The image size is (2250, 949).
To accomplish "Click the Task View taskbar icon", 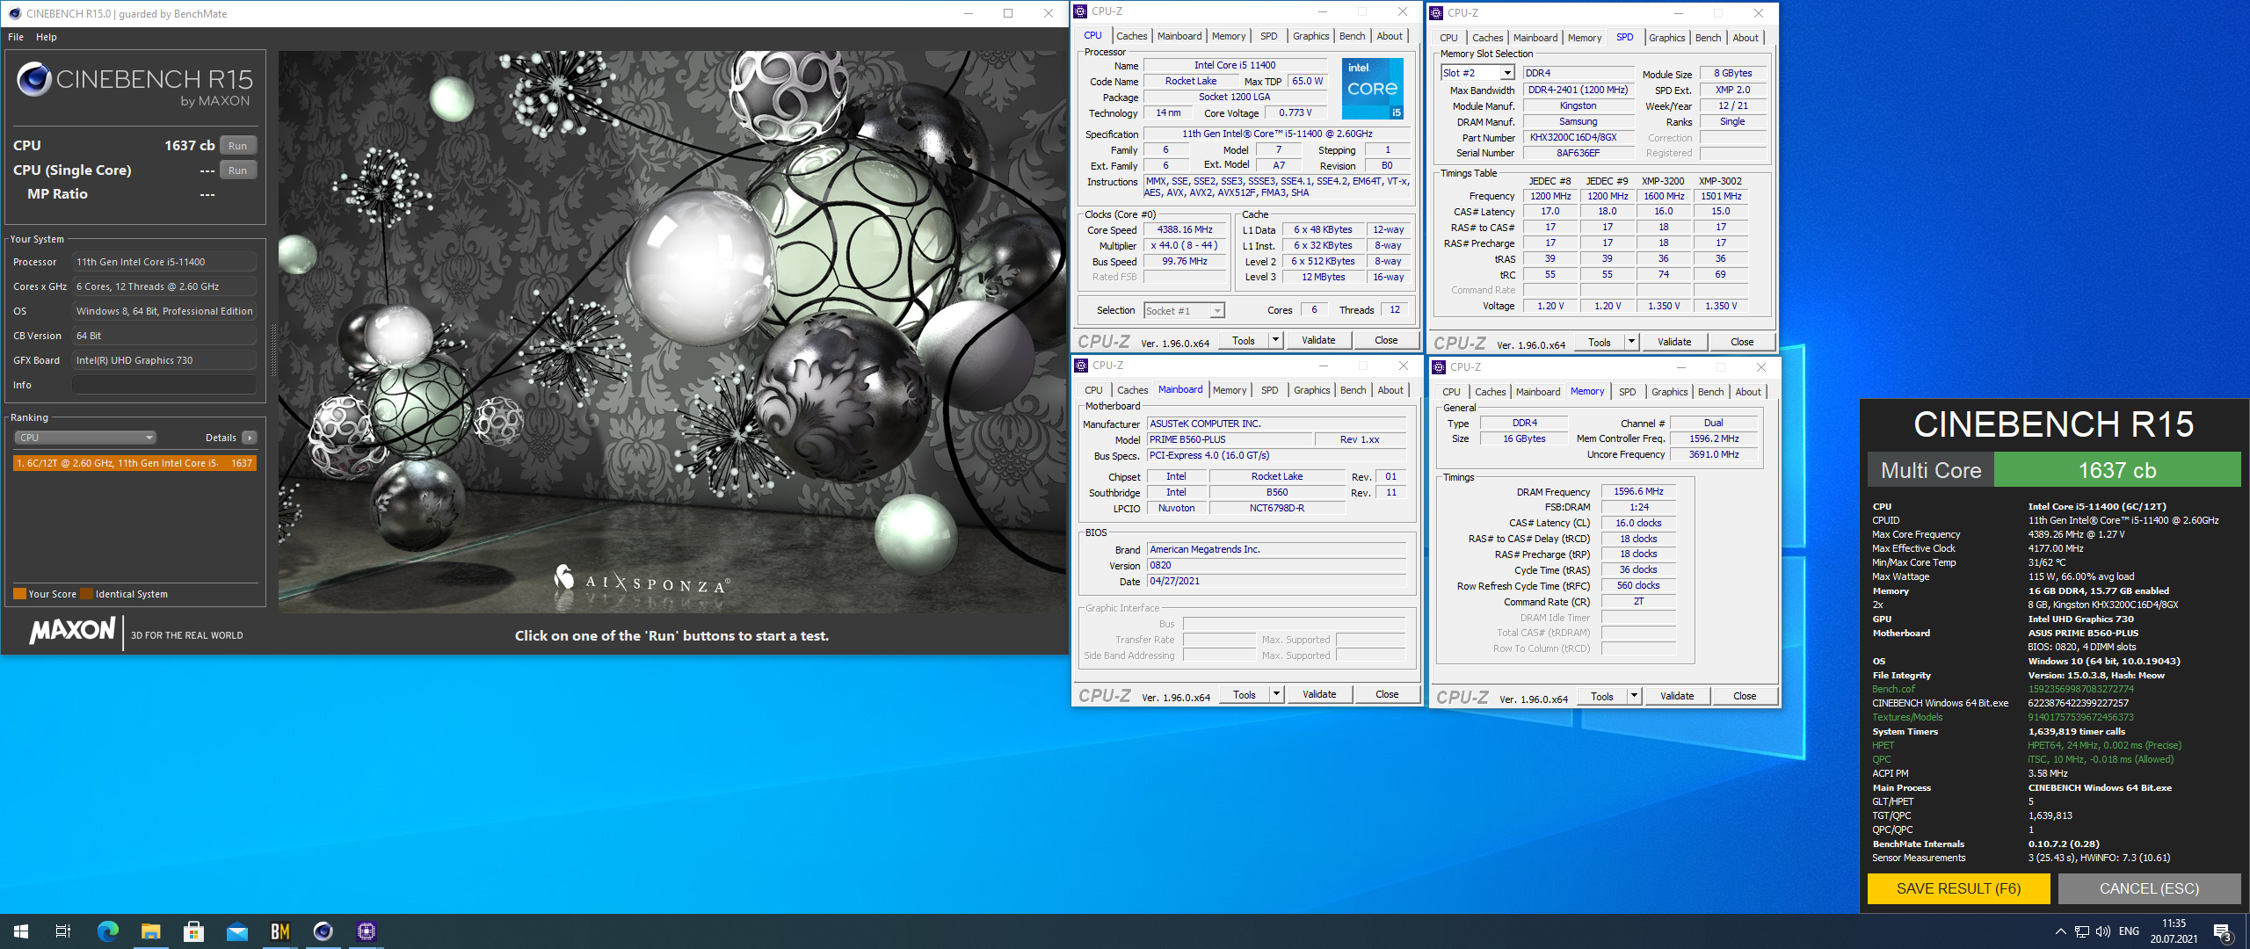I will pyautogui.click(x=63, y=931).
